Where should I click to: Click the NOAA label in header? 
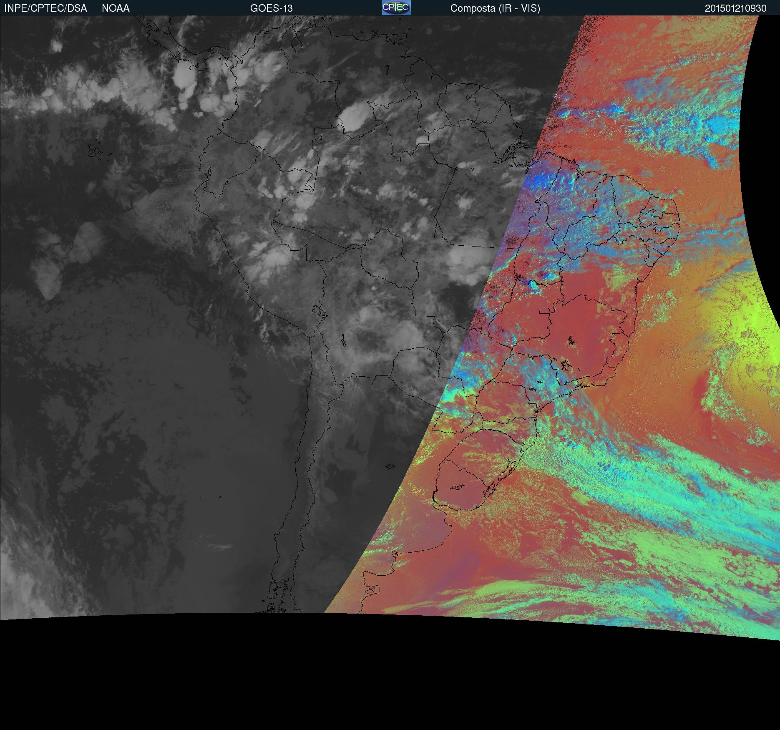coord(116,8)
